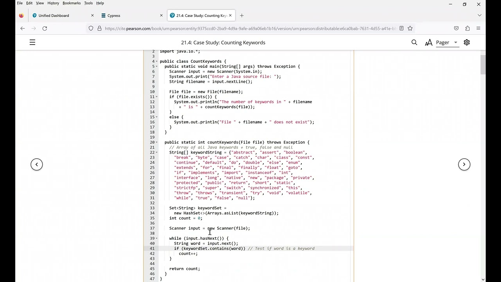Go to next page arrow button
501x282 pixels.
tap(464, 164)
